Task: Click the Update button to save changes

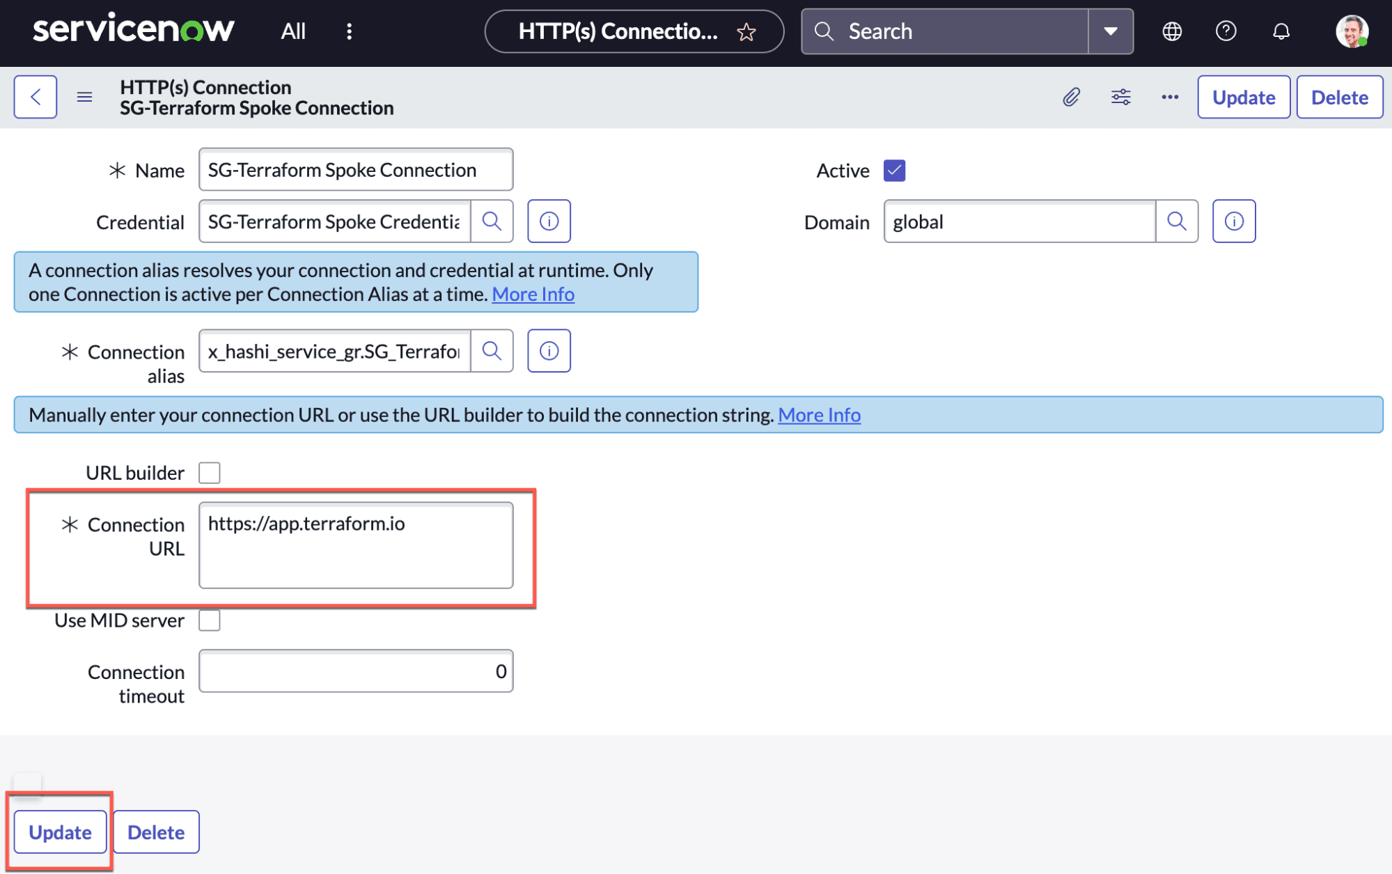Action: (x=59, y=833)
